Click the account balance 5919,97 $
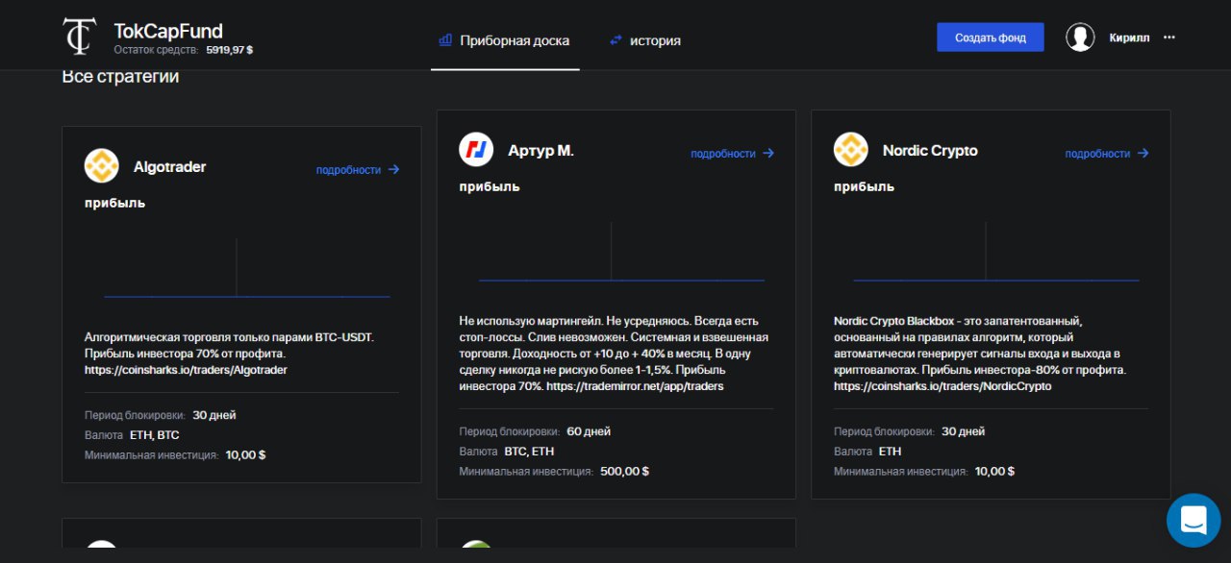Viewport: 1231px width, 563px height. [229, 50]
